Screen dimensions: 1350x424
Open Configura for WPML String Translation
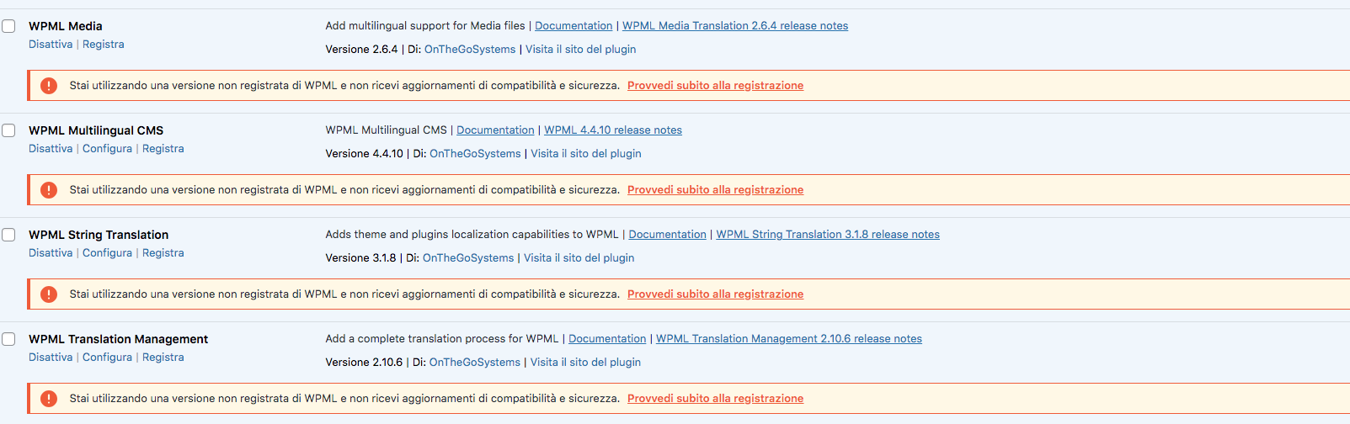point(107,253)
